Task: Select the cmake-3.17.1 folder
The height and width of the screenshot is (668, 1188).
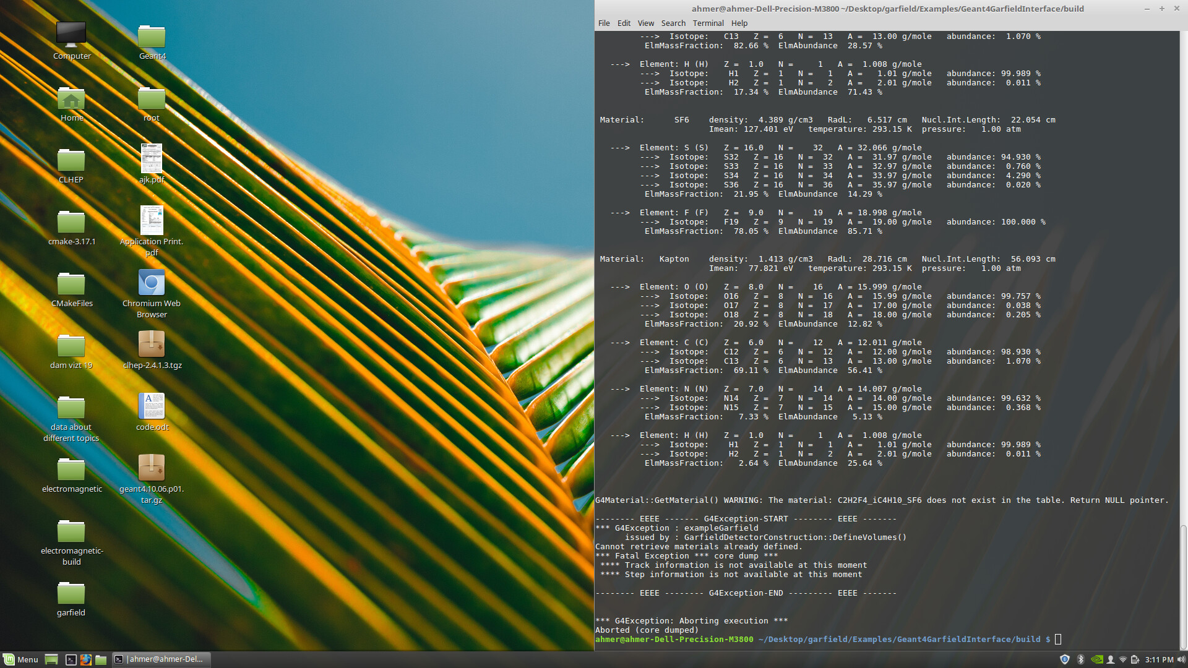Action: pyautogui.click(x=71, y=226)
